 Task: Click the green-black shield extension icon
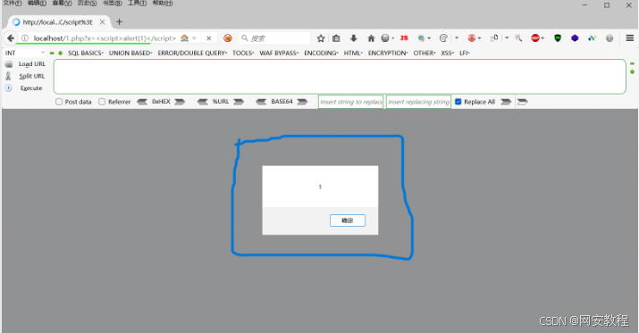pyautogui.click(x=558, y=38)
